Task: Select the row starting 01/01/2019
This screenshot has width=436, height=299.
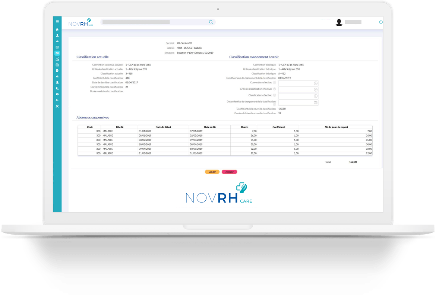Action: (x=225, y=131)
